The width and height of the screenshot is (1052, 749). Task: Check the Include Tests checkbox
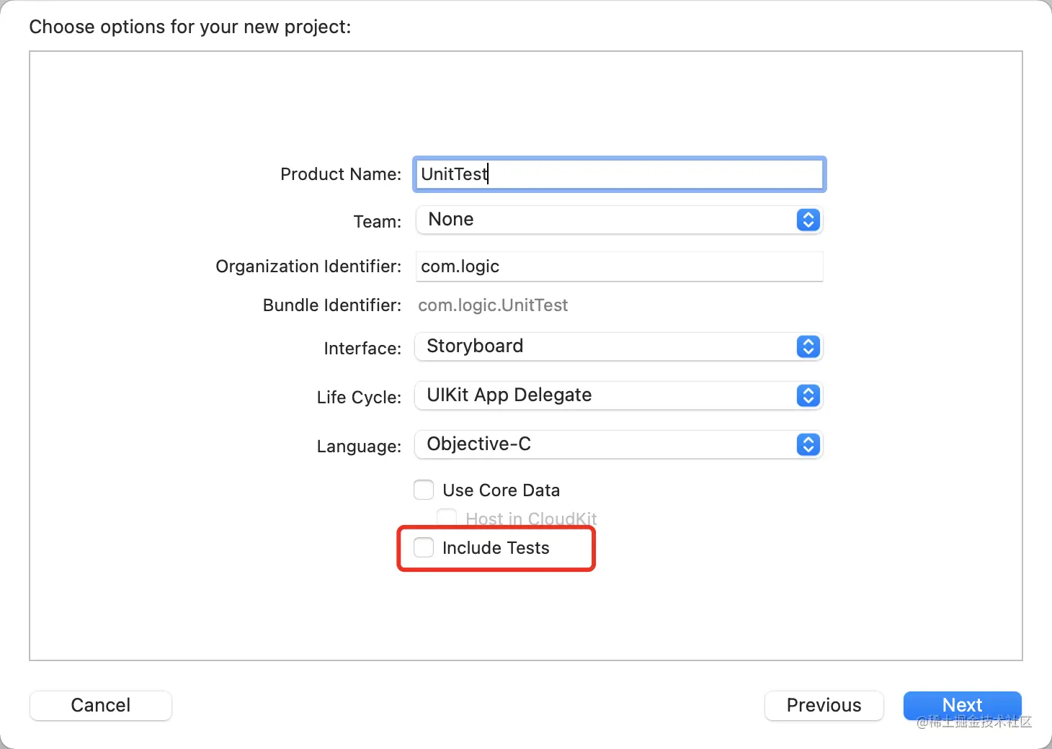point(424,548)
